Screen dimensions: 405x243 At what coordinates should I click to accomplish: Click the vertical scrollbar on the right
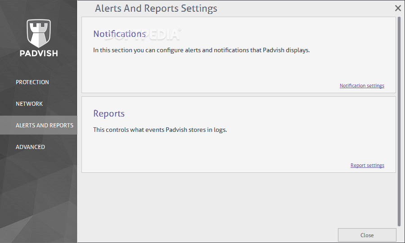point(399,121)
